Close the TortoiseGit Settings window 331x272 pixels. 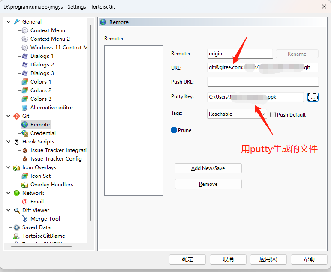pos(324,6)
